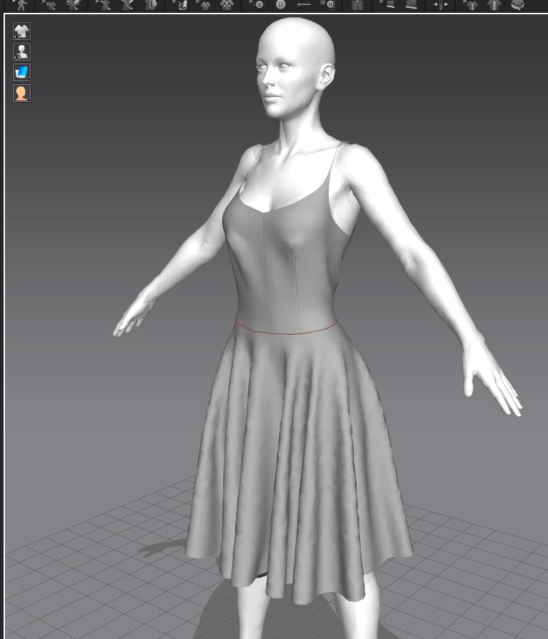548x639 pixels.
Task: Select the first garment-with-curve edit tool
Action: tap(49, 4)
